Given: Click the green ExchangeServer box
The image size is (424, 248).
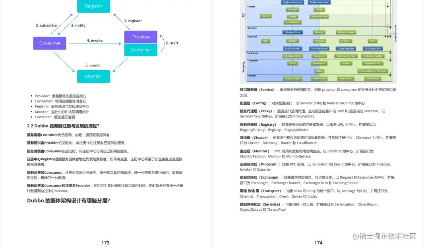Looking at the screenshot, I should coord(346,56).
